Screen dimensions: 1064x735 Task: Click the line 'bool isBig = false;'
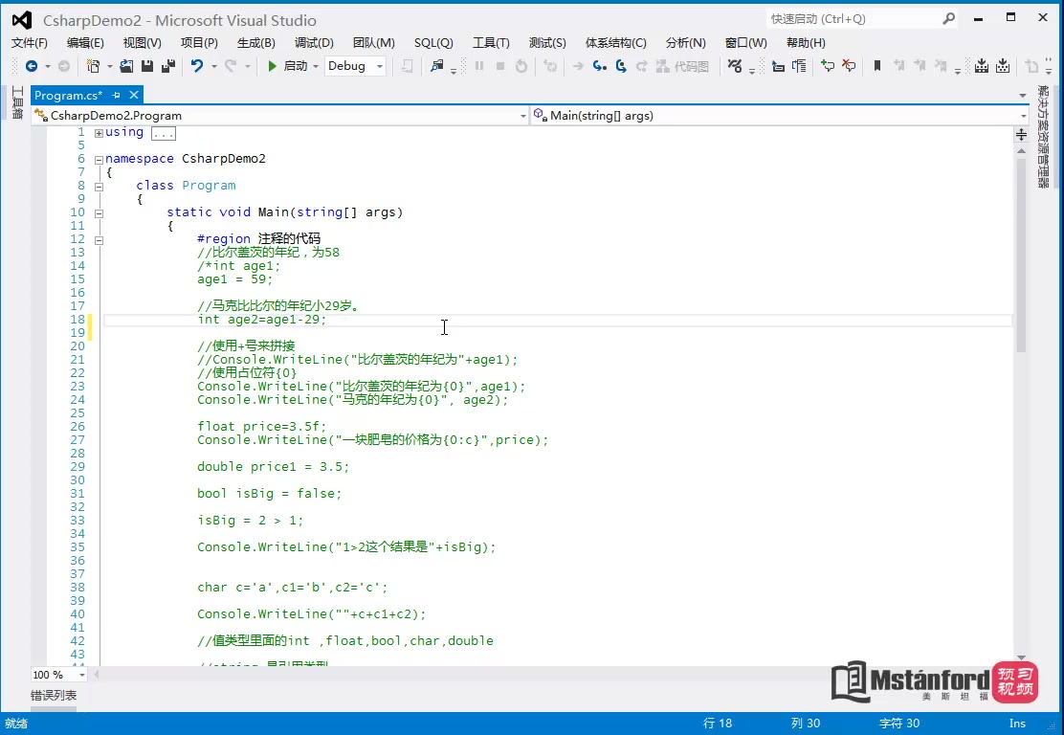(x=270, y=494)
